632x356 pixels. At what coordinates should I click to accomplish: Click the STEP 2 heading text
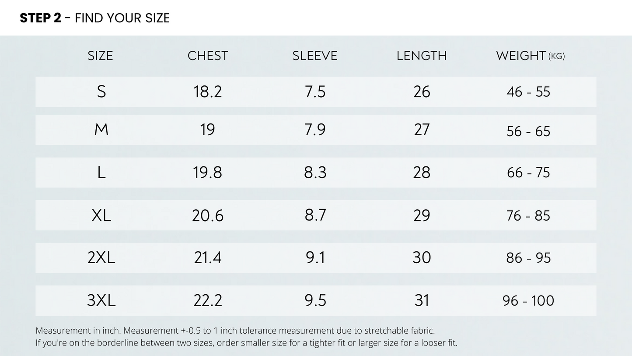click(94, 18)
